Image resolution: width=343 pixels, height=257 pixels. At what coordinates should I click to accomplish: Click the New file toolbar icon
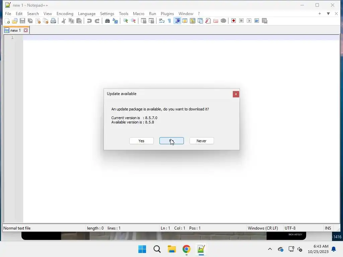tap(7, 21)
